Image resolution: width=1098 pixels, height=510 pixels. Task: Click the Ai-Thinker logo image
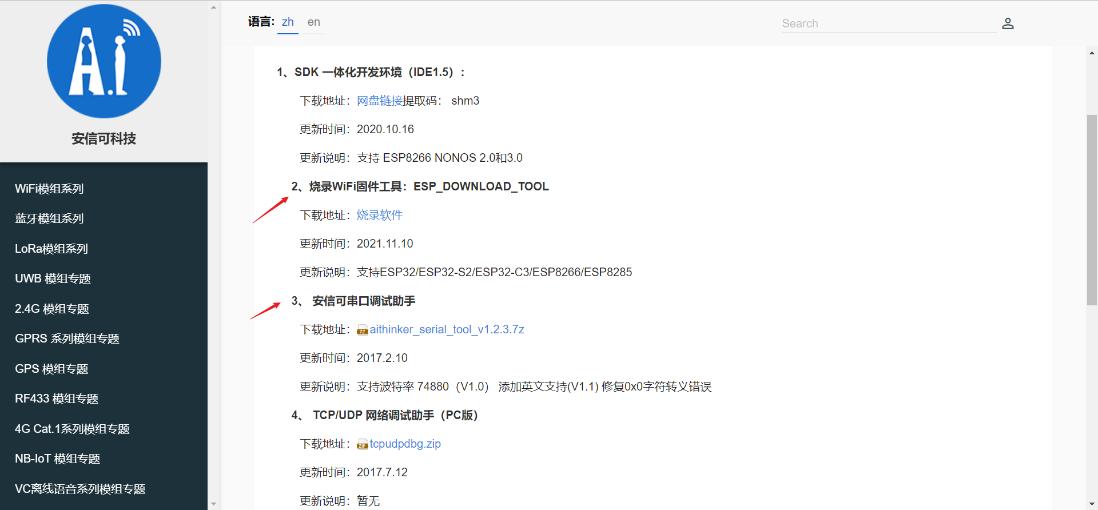[x=104, y=61]
